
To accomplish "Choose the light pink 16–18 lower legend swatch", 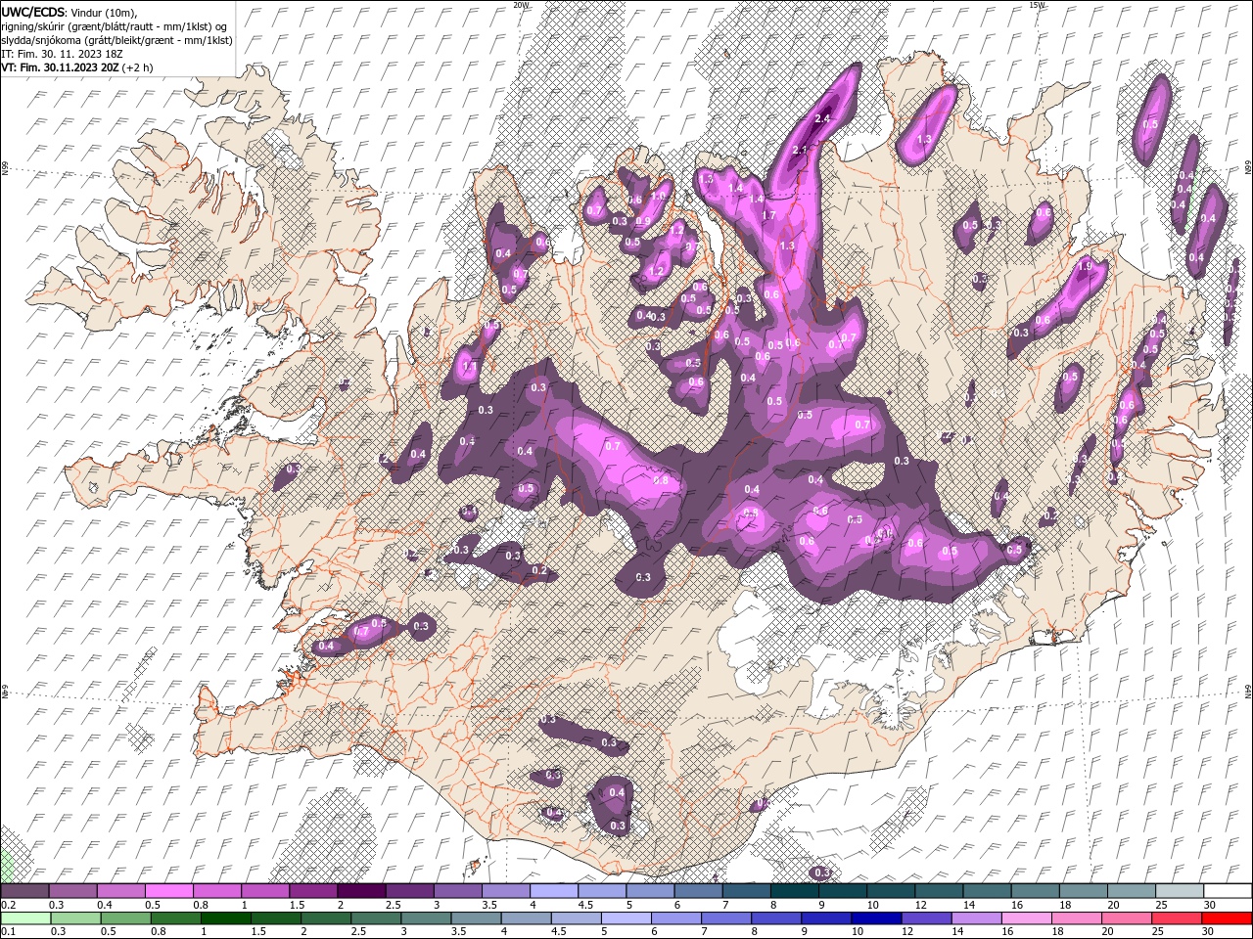I will pos(1025,918).
